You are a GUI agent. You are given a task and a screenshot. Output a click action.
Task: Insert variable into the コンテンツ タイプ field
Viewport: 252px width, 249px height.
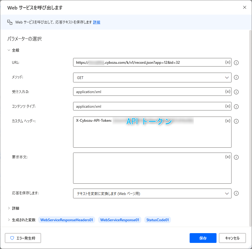click(x=228, y=106)
